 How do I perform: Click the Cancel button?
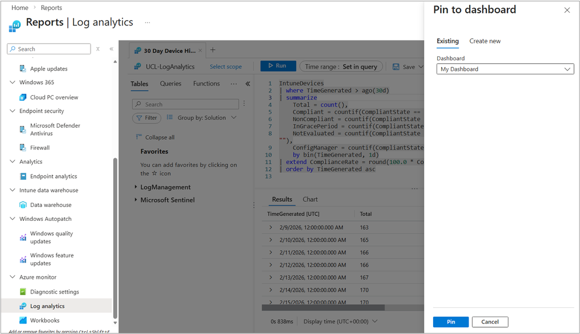pyautogui.click(x=489, y=322)
